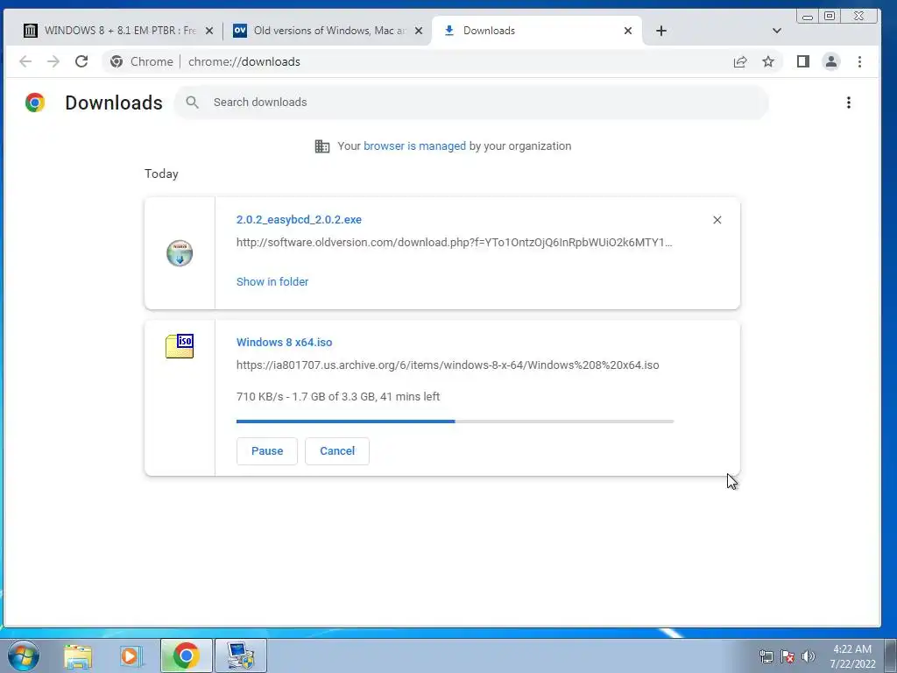Expand the tab search dropdown arrow
Viewport: 897px width, 673px height.
point(777,31)
